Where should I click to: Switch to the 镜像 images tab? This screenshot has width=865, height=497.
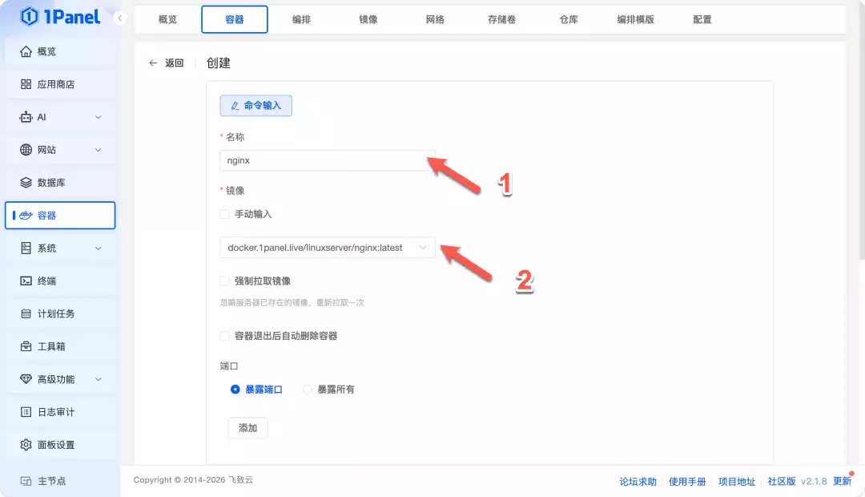pos(368,19)
